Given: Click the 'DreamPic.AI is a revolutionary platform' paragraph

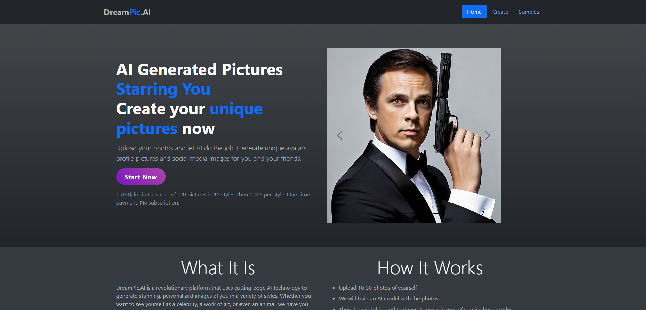Looking at the screenshot, I should click(213, 296).
